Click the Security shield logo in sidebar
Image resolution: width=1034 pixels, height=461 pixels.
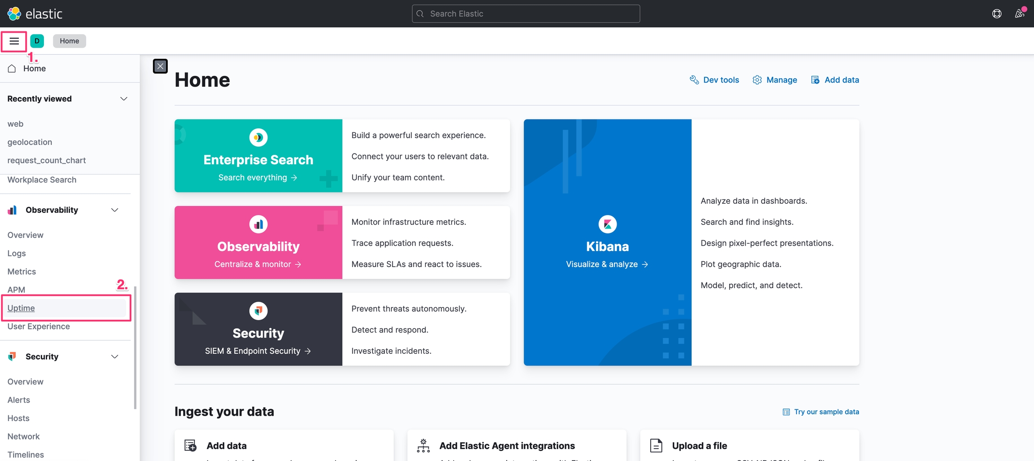point(13,356)
